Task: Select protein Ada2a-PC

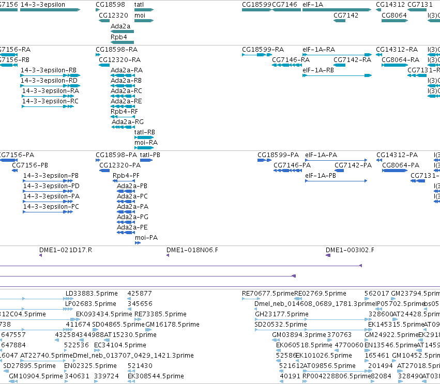Action: [132, 196]
